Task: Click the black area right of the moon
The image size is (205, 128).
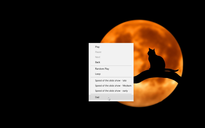Action: pyautogui.click(x=195, y=64)
